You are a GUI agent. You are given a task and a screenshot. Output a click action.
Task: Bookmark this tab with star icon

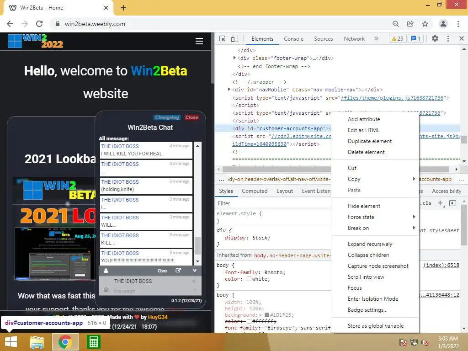[425, 24]
